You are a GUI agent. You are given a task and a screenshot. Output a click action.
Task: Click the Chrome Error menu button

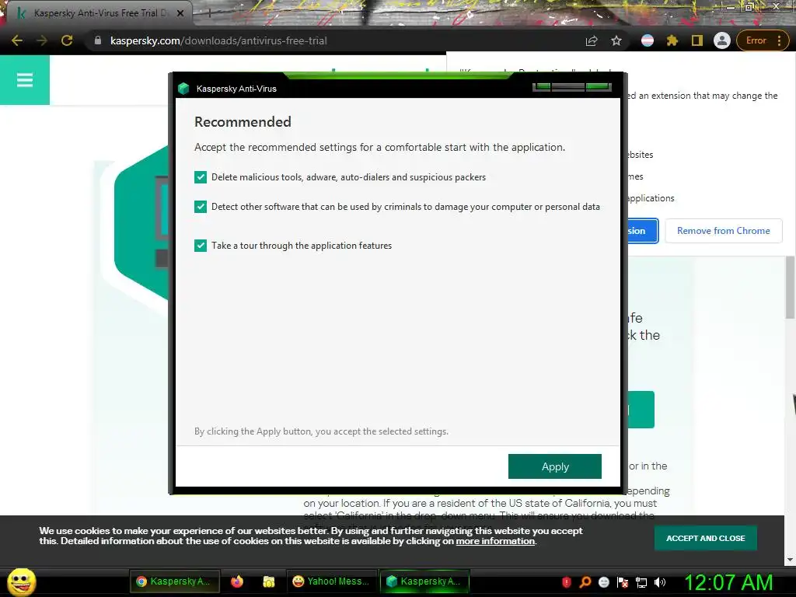point(762,40)
